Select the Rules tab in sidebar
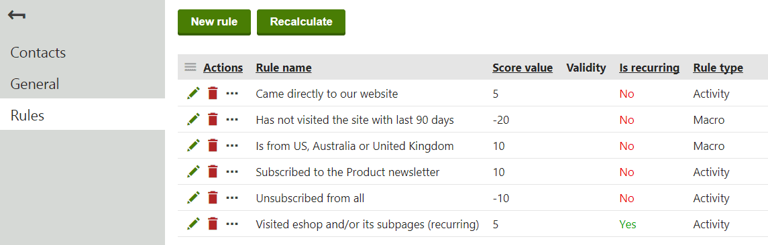The width and height of the screenshot is (768, 245). point(83,115)
